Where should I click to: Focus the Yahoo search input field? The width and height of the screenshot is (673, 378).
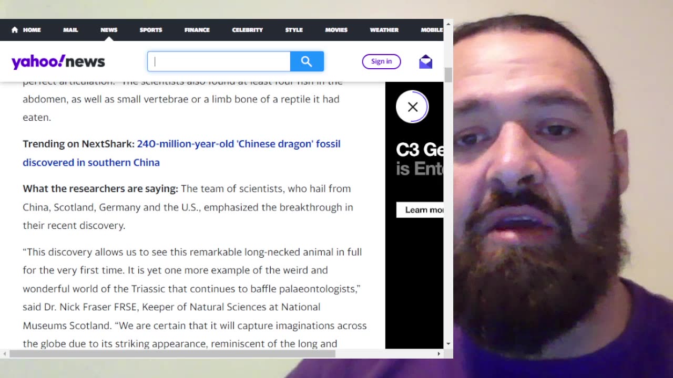click(219, 61)
